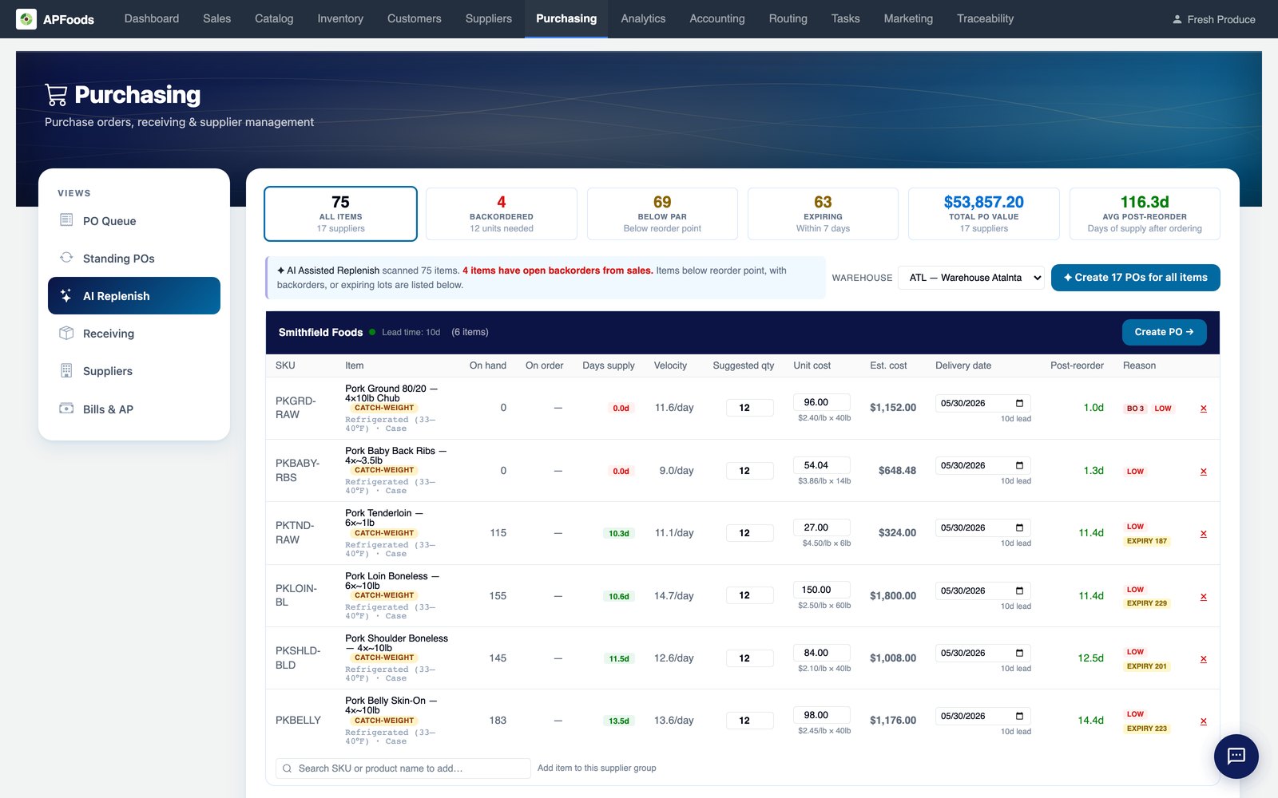Switch to the Inventory nav tab
Screen dimensions: 1278x798
(340, 18)
